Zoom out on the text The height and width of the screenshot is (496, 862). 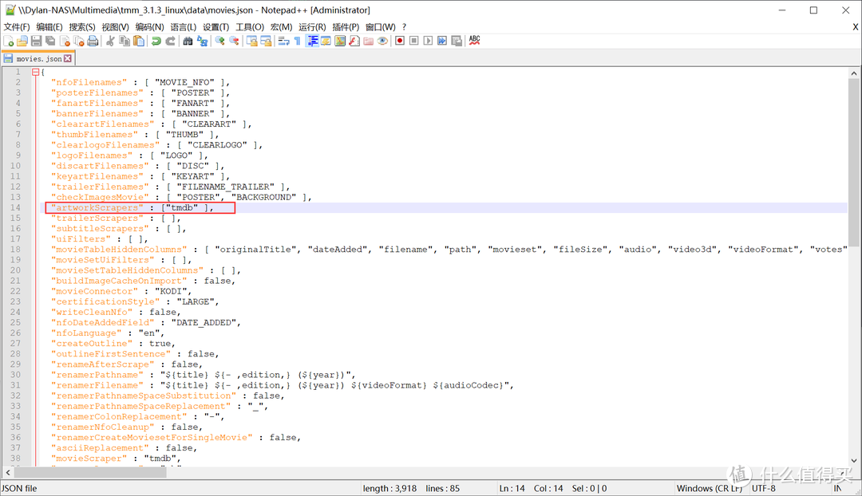coord(234,41)
